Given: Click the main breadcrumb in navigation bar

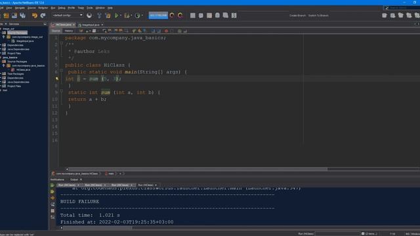Looking at the screenshot, I should (110, 174).
